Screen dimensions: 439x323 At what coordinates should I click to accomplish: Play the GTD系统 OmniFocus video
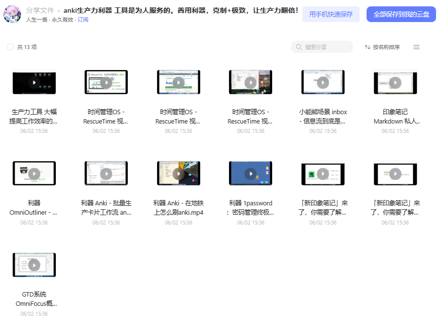(x=34, y=265)
